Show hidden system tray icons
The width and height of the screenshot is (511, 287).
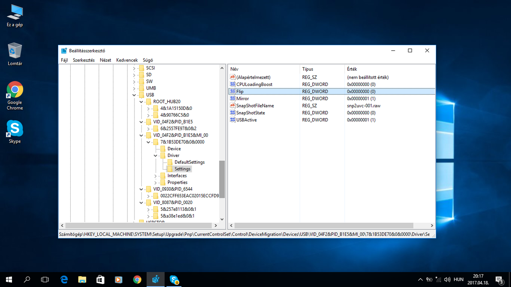coord(420,279)
